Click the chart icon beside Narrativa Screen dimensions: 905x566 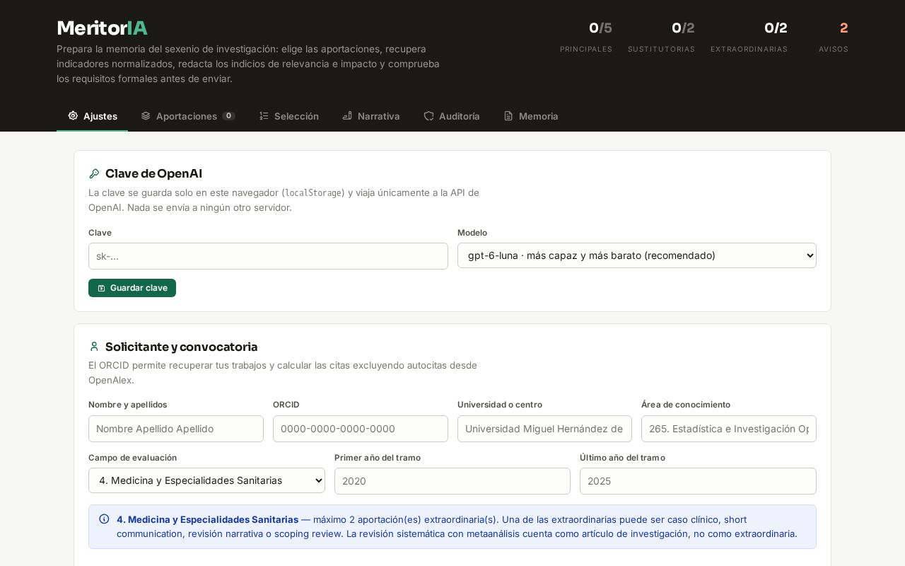click(347, 115)
